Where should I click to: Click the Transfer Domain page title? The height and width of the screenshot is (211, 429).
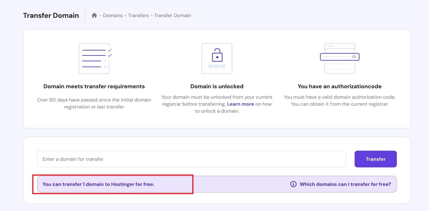(x=51, y=15)
